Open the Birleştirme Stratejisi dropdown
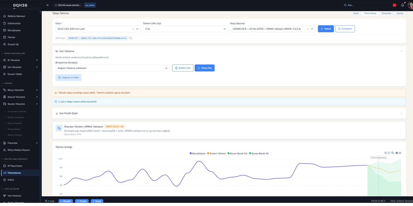The image size is (413, 206). (112, 68)
